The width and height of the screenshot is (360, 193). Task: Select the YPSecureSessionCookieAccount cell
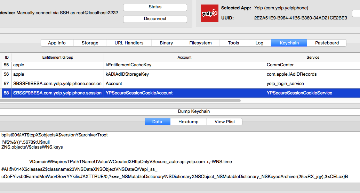click(x=184, y=93)
